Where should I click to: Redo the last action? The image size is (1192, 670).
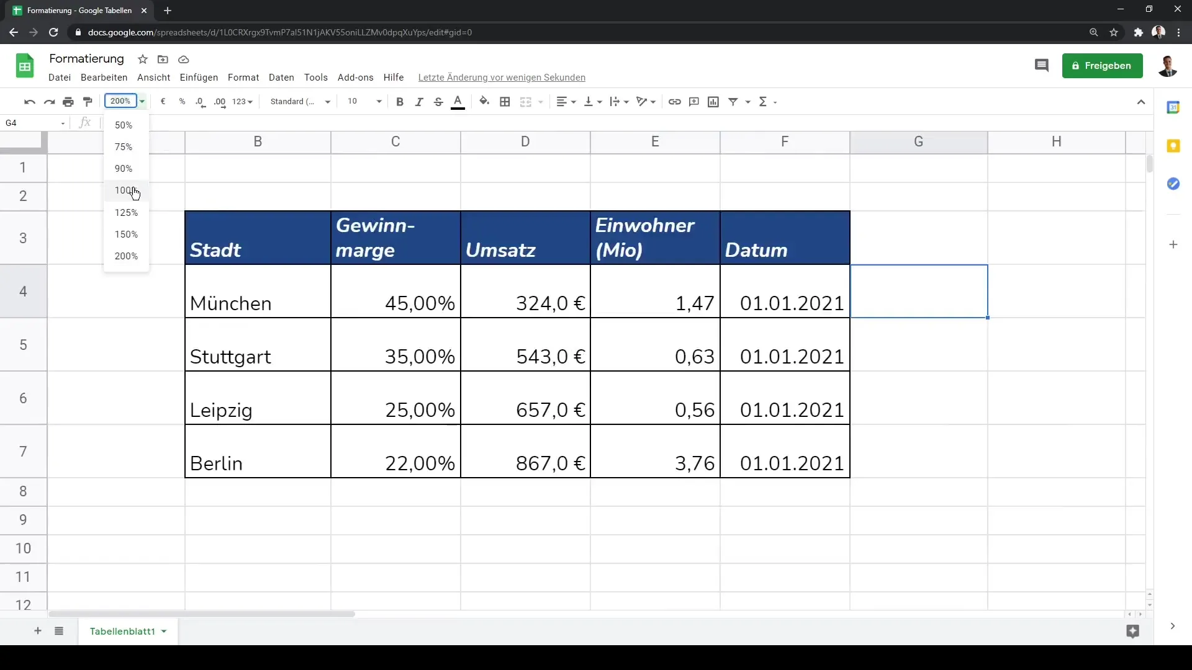click(x=49, y=102)
